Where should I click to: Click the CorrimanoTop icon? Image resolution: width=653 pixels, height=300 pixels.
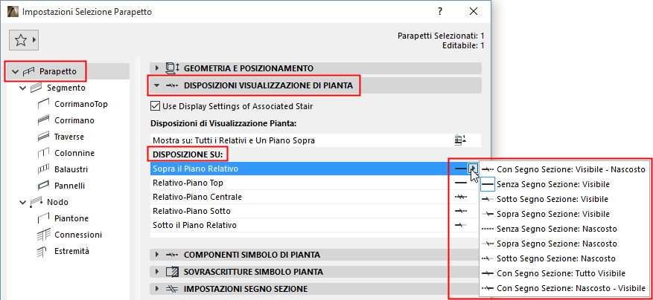point(44,104)
